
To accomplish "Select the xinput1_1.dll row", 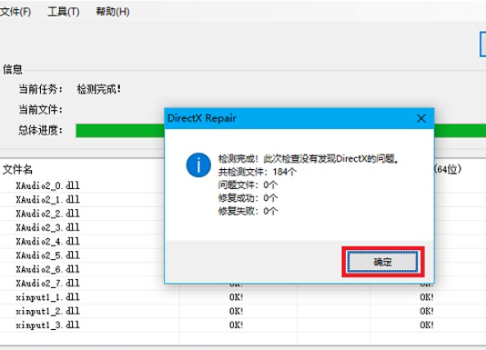I will coord(243,297).
